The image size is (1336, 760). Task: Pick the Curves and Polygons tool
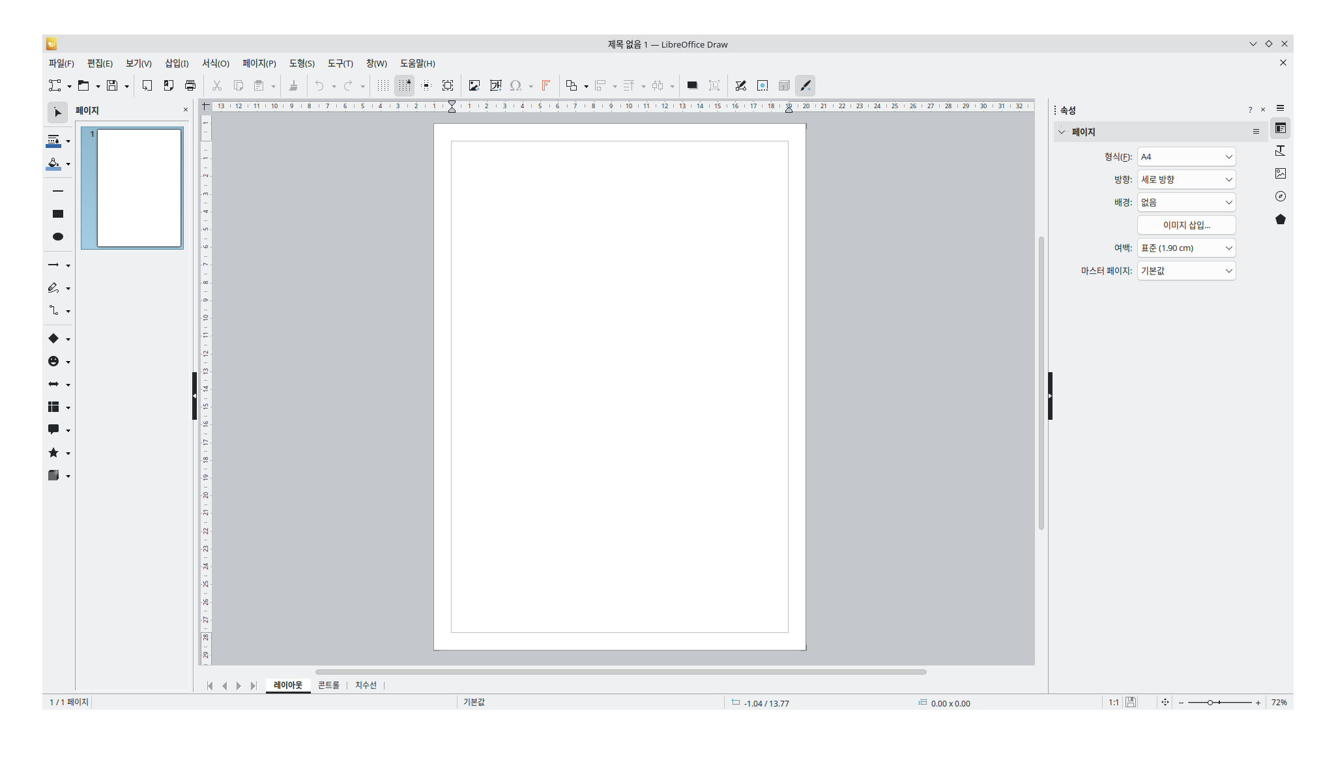click(x=53, y=288)
